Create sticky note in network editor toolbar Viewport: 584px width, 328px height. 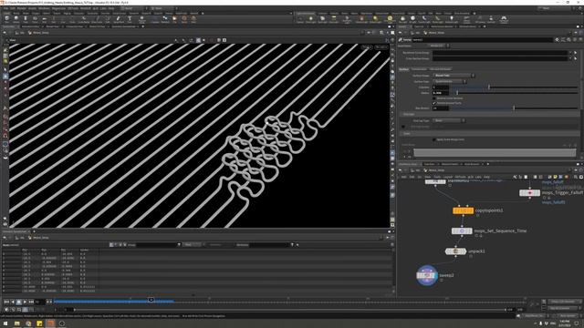(555, 177)
